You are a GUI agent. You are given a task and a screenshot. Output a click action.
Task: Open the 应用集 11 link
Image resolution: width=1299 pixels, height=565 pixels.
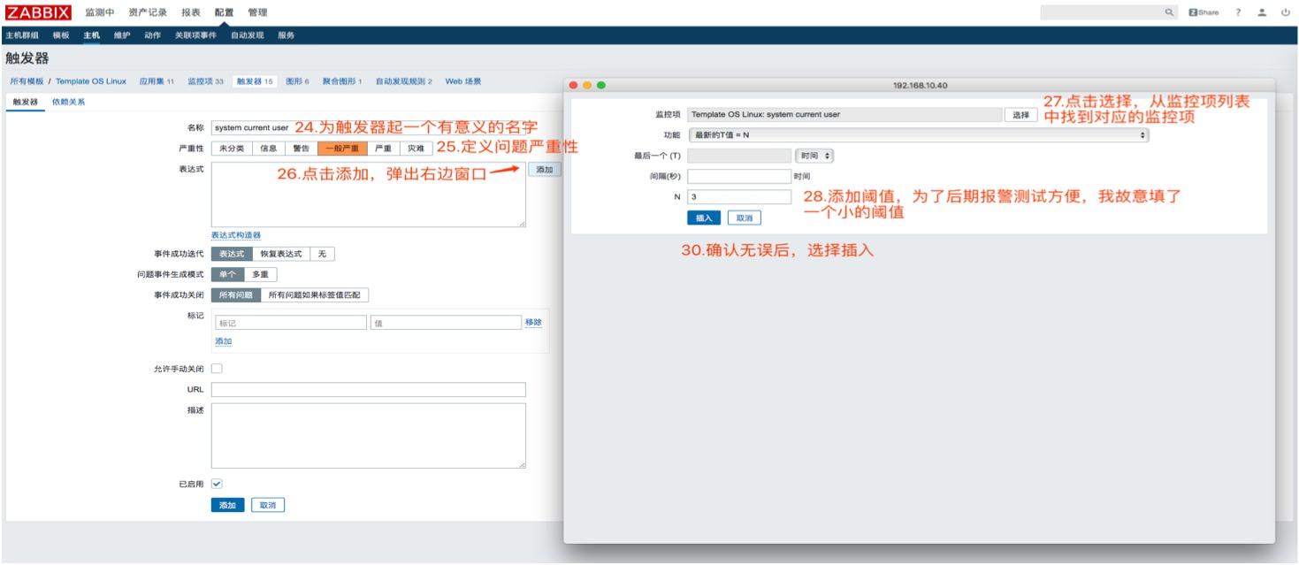[157, 80]
